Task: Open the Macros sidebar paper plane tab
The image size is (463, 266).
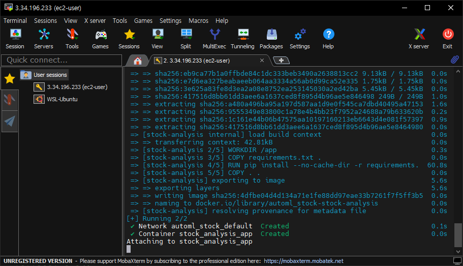Action: [x=10, y=121]
